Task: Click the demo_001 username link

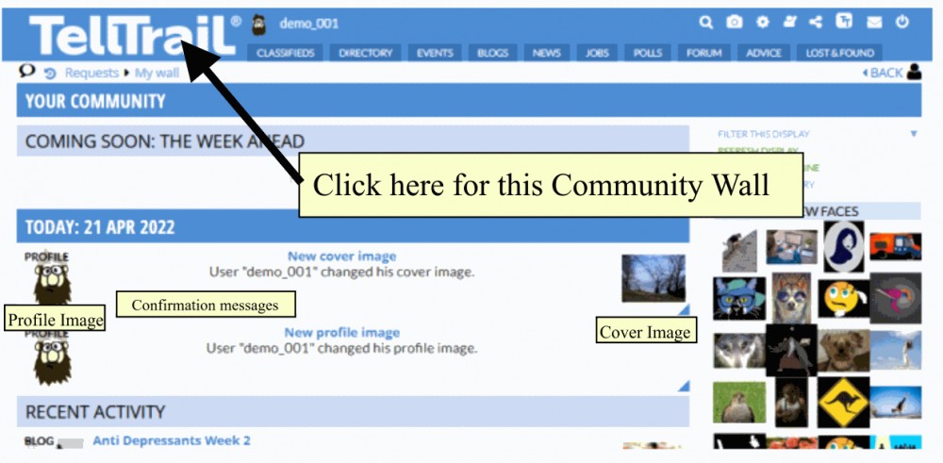Action: 309,25
